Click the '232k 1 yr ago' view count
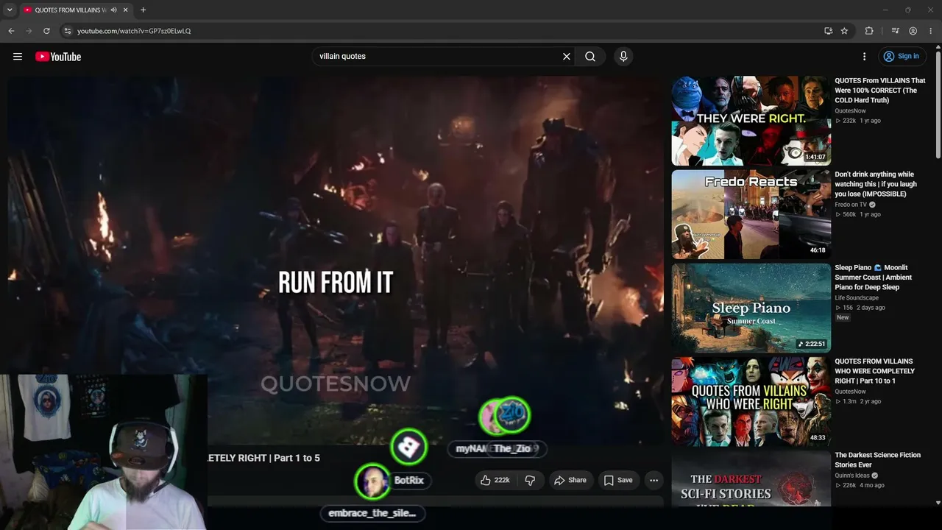The width and height of the screenshot is (942, 530). (857, 121)
